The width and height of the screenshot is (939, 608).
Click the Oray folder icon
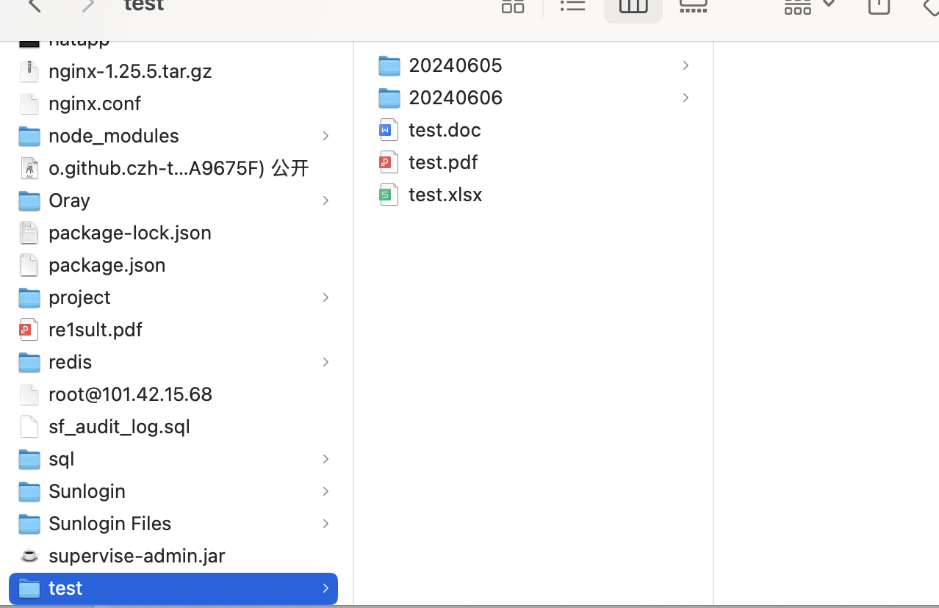click(x=29, y=200)
